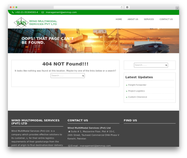
Task: Click the envelope icon beside management@wmmsp.com in the top bar
Action: pos(43,12)
